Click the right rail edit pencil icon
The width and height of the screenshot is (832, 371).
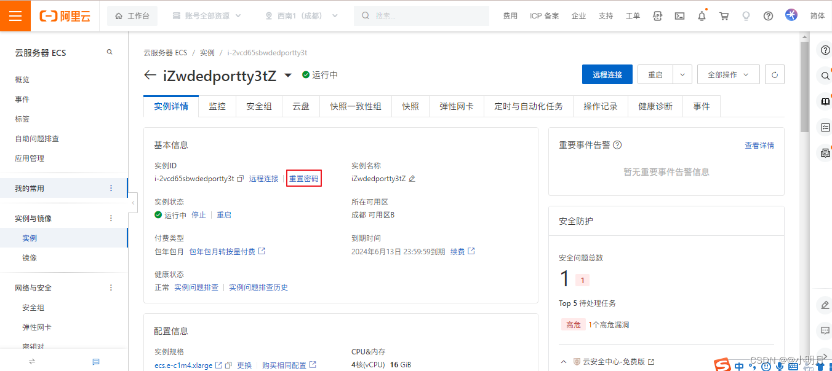825,305
